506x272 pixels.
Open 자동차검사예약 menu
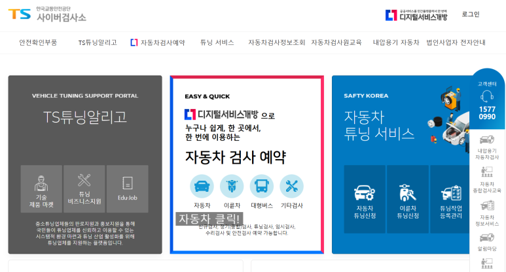tap(158, 42)
